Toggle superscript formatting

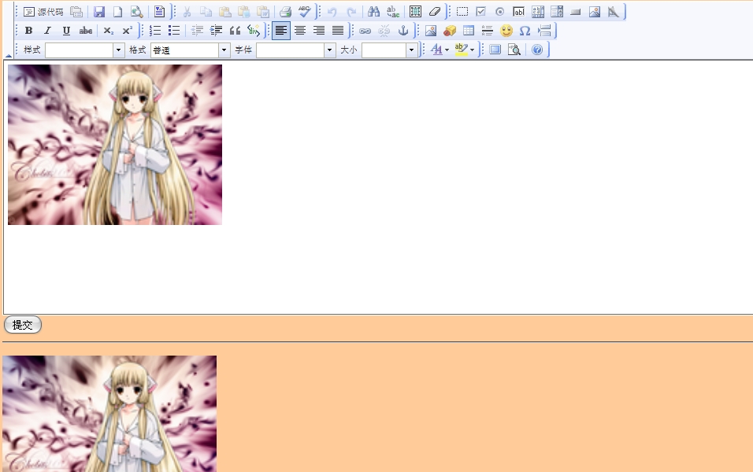click(x=128, y=31)
